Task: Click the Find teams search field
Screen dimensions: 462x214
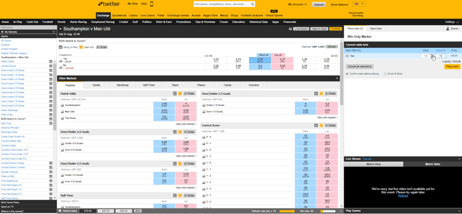Action: pyautogui.click(x=222, y=4)
